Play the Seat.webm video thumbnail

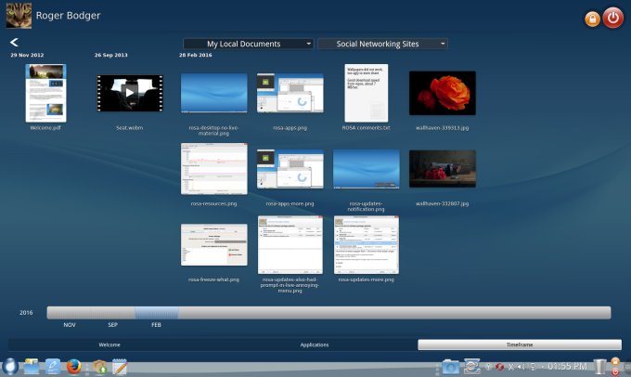[129, 92]
